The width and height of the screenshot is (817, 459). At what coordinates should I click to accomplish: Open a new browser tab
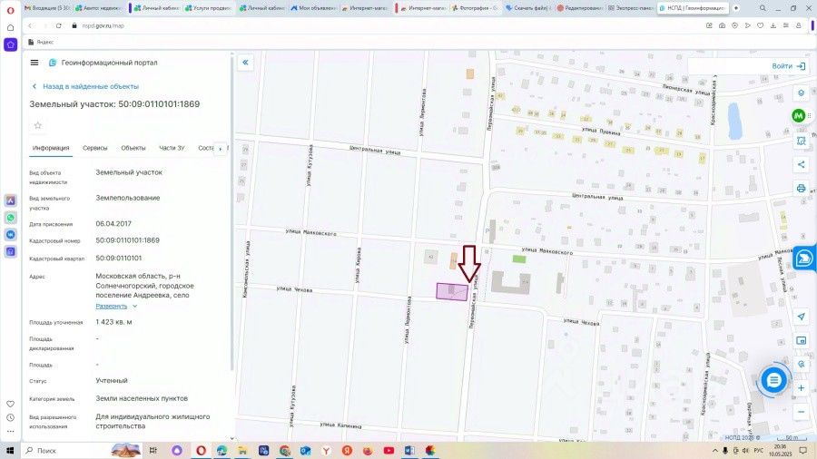(736, 8)
